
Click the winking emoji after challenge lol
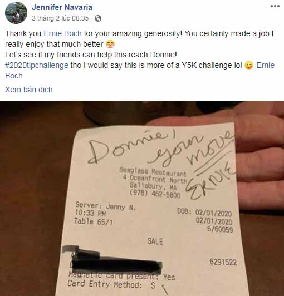point(249,66)
